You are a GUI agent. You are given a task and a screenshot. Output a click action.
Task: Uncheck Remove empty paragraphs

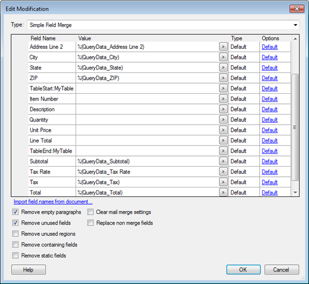(15, 212)
